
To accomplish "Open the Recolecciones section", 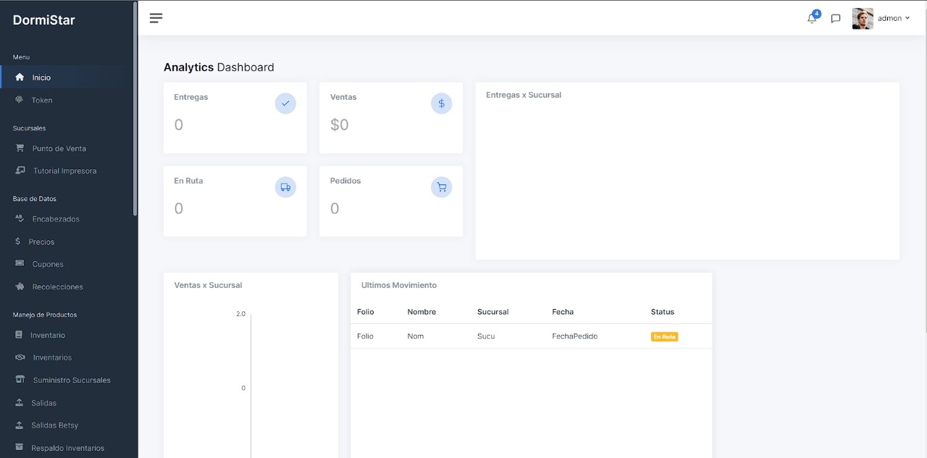I will pos(57,287).
